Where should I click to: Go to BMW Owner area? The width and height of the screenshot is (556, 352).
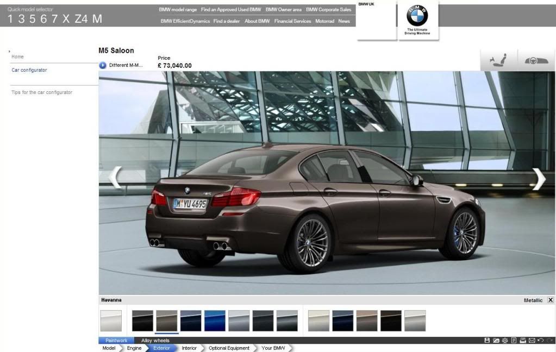[x=283, y=10]
